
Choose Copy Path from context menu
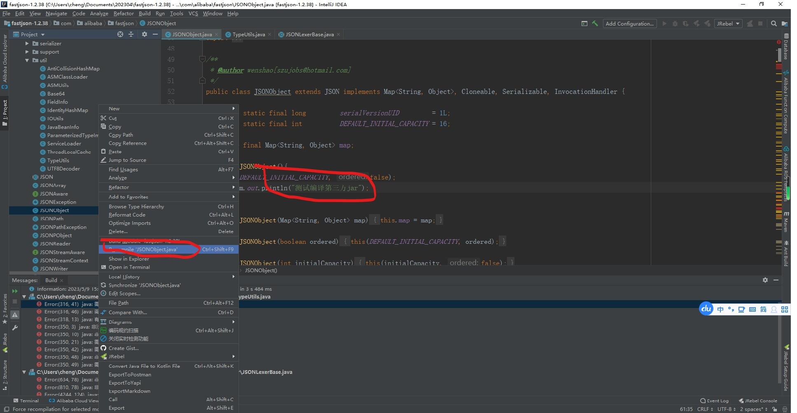[x=168, y=135]
